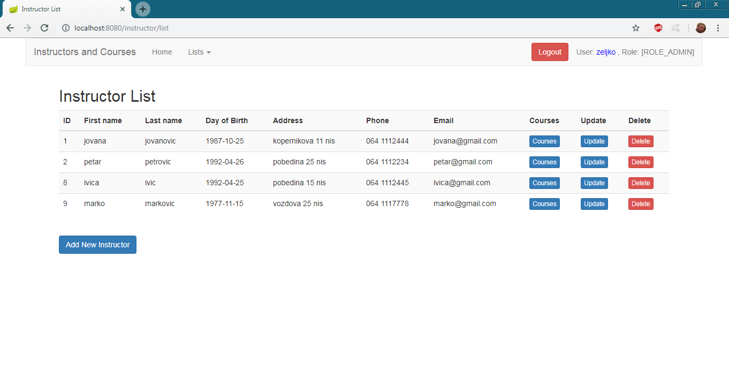View site information icon in address bar
Image resolution: width=729 pixels, height=386 pixels.
point(66,28)
